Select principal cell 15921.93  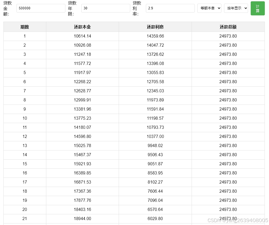click(x=82, y=164)
